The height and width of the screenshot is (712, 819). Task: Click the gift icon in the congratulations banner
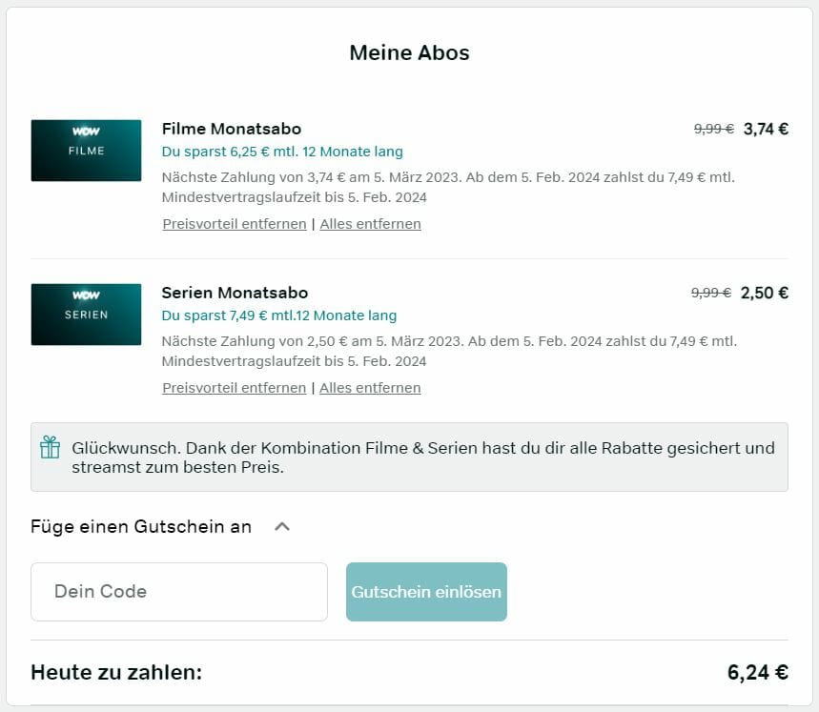click(x=50, y=447)
